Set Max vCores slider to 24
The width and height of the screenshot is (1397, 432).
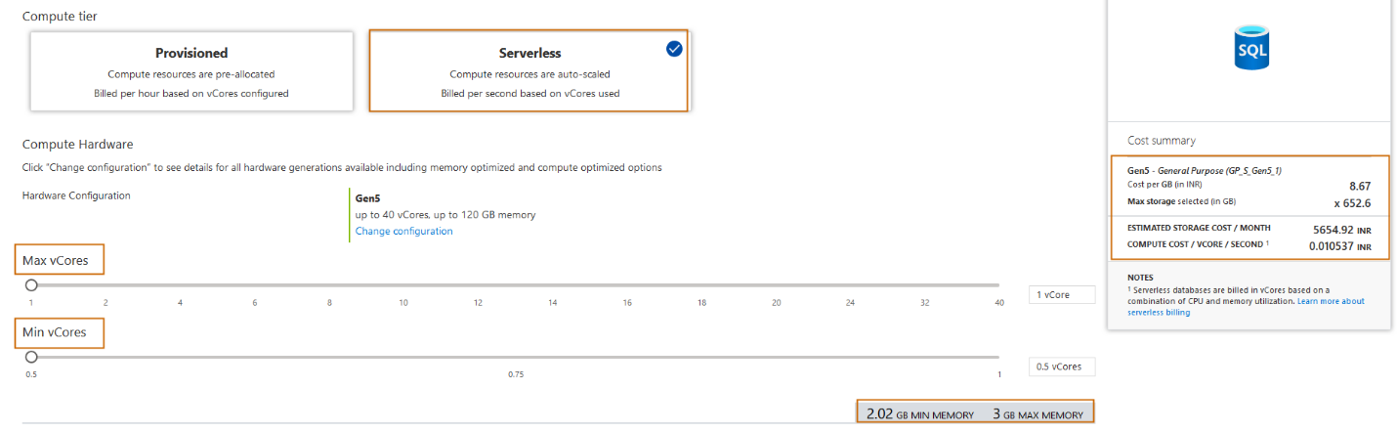[x=850, y=285]
